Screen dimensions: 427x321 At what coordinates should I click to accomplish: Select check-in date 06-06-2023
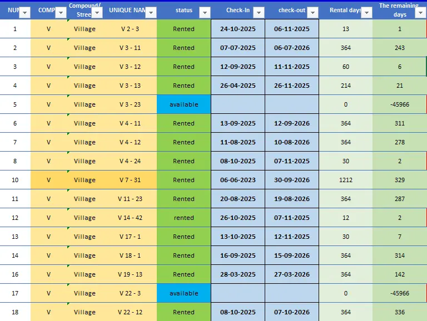coord(238,180)
